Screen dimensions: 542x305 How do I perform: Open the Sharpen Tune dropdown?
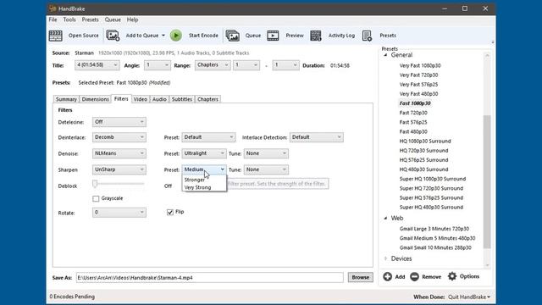266,169
